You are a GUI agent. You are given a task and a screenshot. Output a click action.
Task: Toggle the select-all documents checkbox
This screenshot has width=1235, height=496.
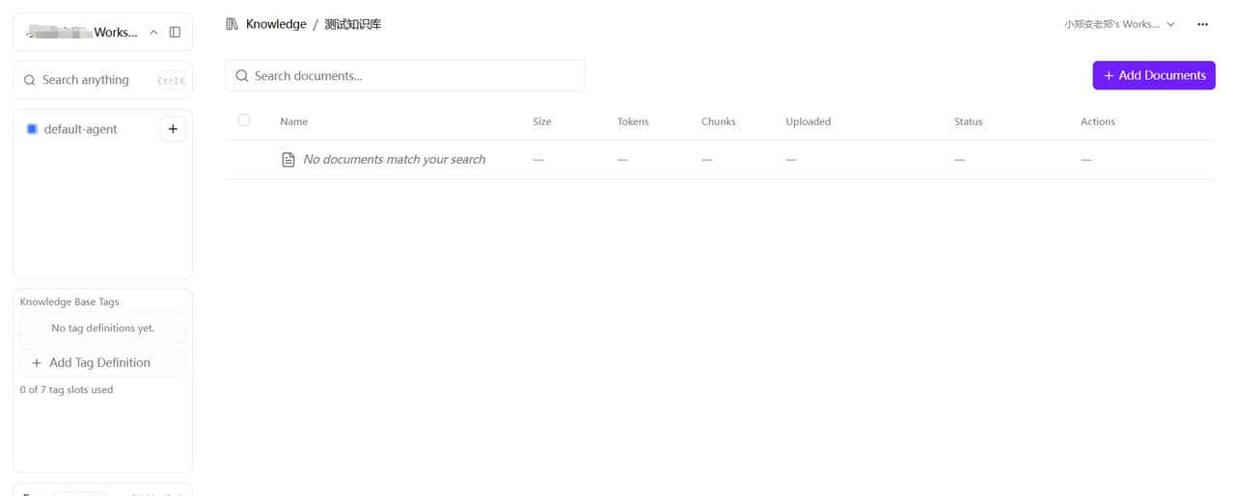click(x=244, y=120)
